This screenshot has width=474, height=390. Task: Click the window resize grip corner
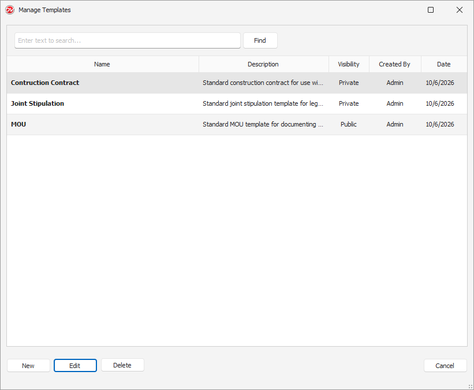pyautogui.click(x=471, y=387)
